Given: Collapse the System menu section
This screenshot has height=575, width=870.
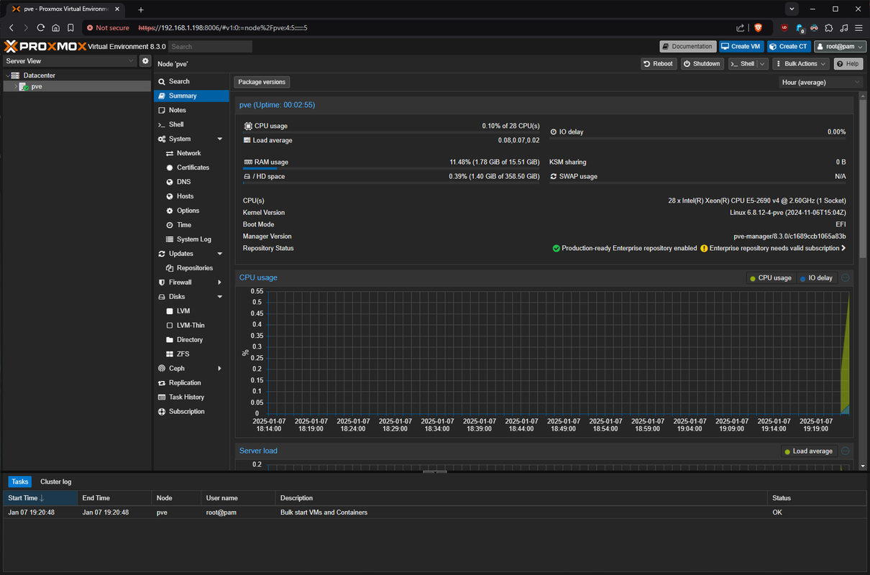Looking at the screenshot, I should click(220, 139).
